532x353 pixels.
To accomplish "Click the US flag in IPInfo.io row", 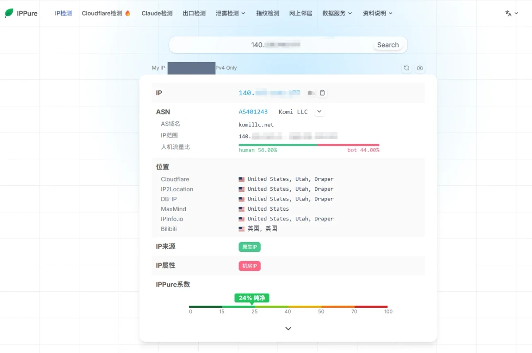I will tap(242, 219).
